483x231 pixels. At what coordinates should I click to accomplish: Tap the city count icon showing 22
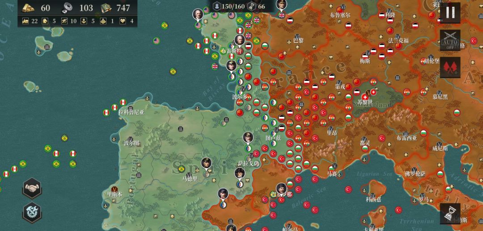[25, 21]
